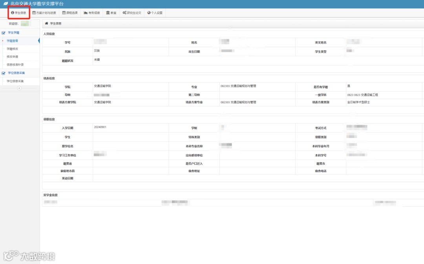Open the 方案计划与进度 menu
Image resolution: width=424 pixels, height=264 pixels.
click(44, 13)
